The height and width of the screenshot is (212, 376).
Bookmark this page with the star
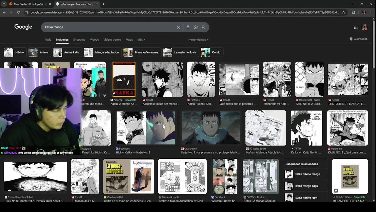click(x=343, y=12)
